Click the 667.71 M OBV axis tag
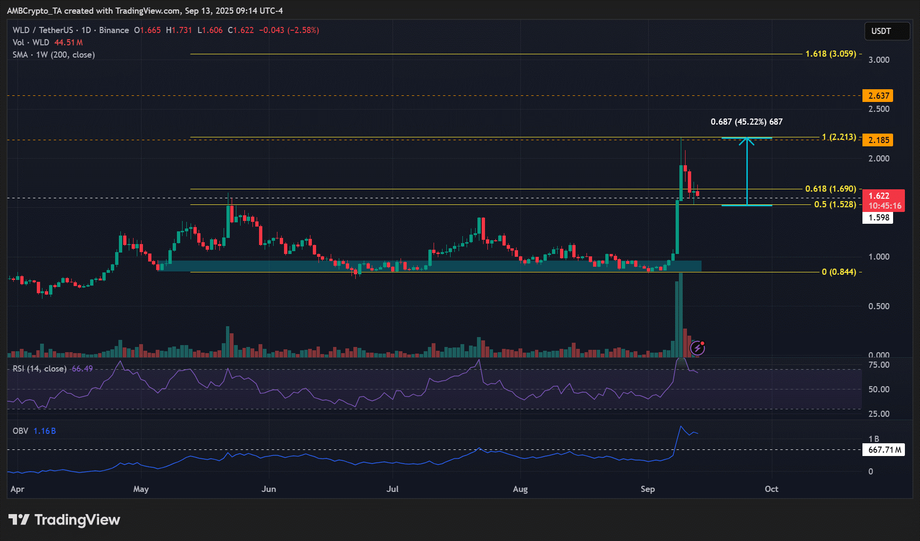Image resolution: width=920 pixels, height=541 pixels. (884, 450)
